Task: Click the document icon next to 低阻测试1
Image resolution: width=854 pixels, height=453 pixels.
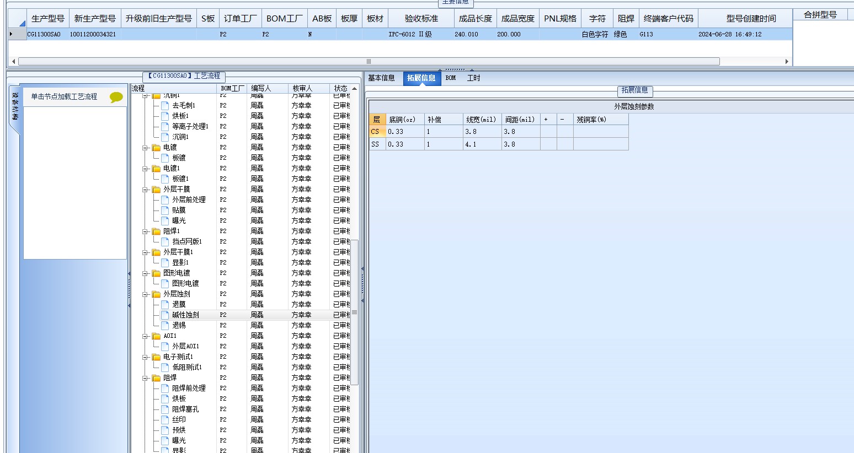Action: 165,367
